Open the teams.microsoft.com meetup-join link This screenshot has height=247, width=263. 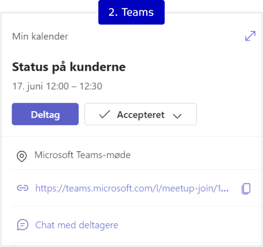tap(132, 188)
